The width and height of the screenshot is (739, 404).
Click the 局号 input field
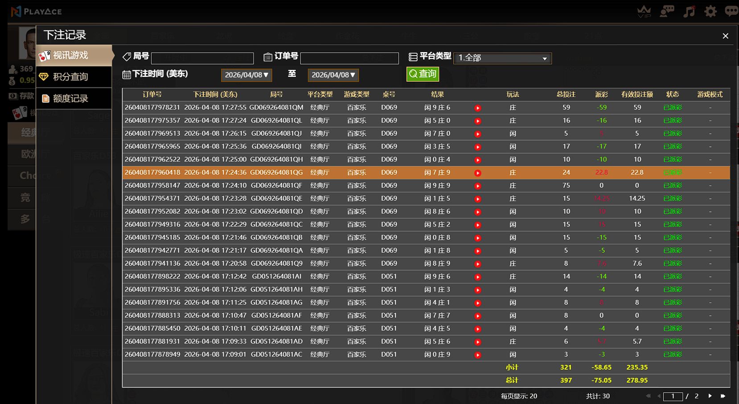click(202, 58)
